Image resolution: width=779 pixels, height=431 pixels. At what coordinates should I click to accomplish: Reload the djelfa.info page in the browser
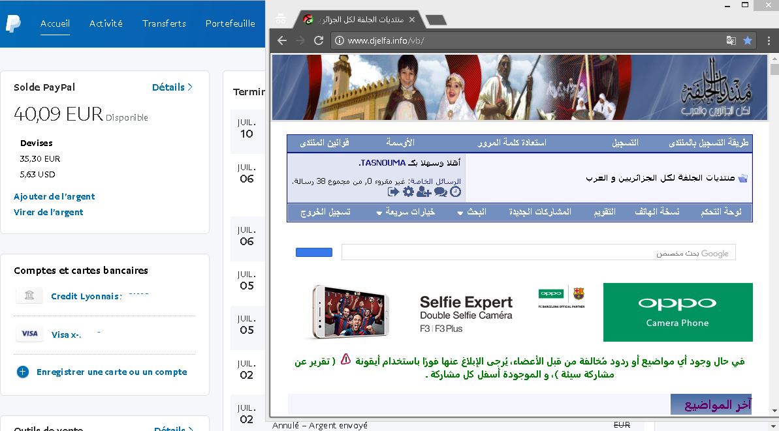click(x=319, y=40)
